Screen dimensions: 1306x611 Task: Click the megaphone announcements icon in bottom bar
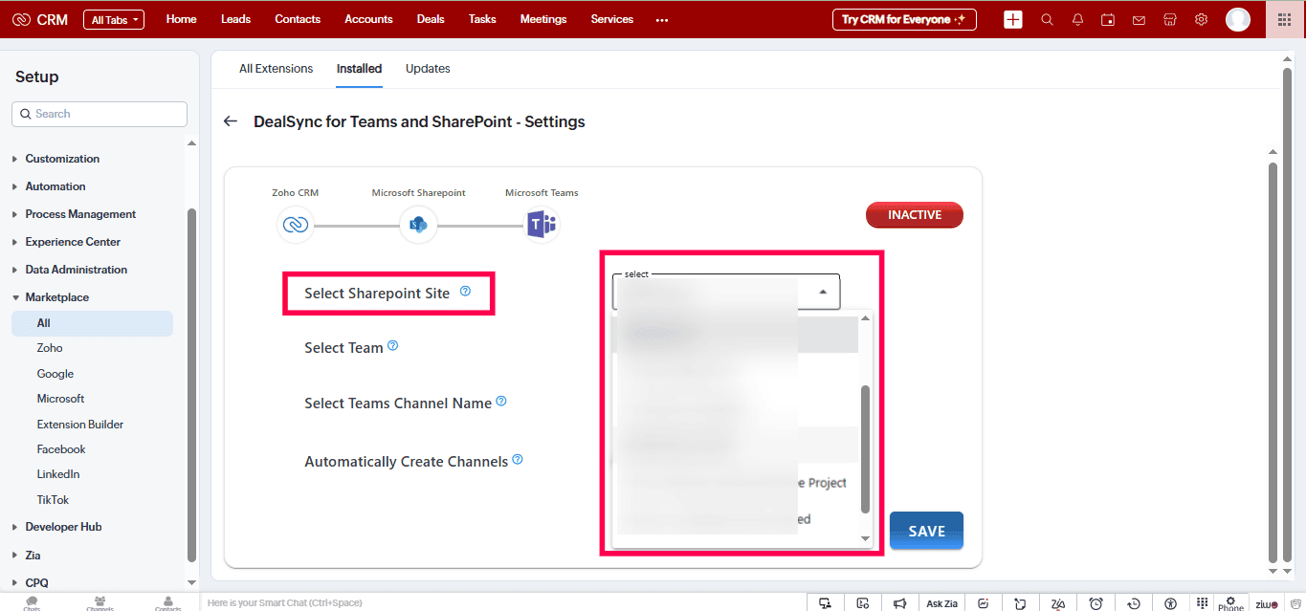(899, 603)
